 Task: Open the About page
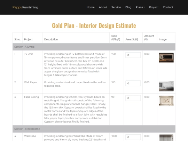point(103,7)
